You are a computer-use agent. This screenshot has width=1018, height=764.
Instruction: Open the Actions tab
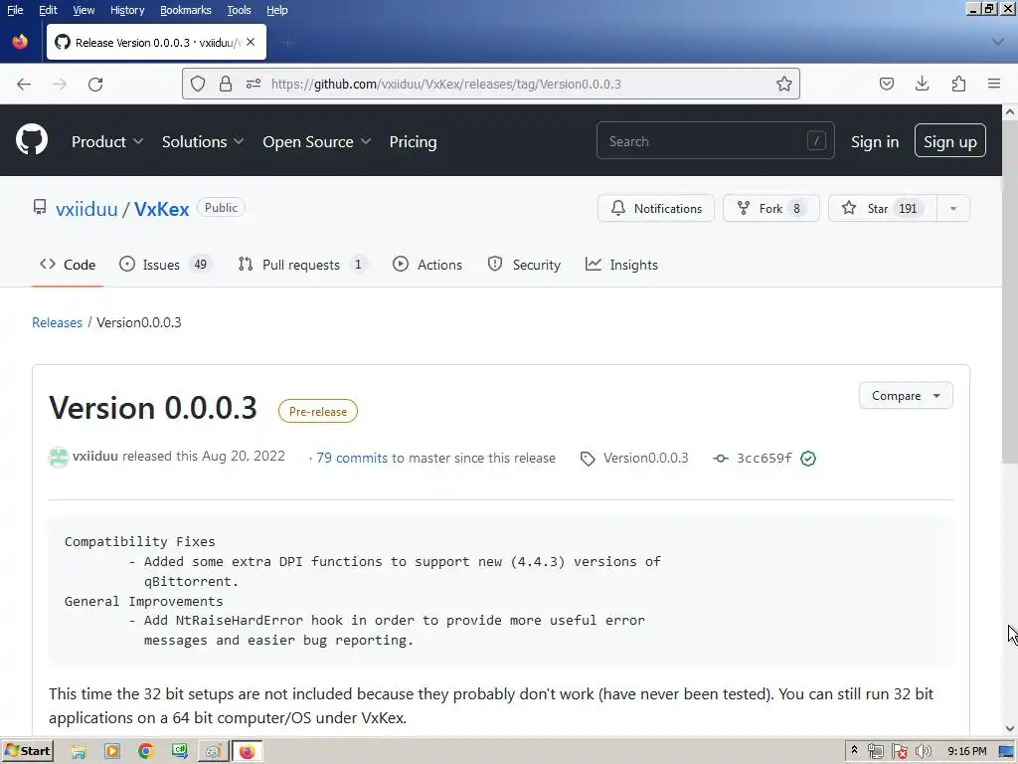(427, 265)
